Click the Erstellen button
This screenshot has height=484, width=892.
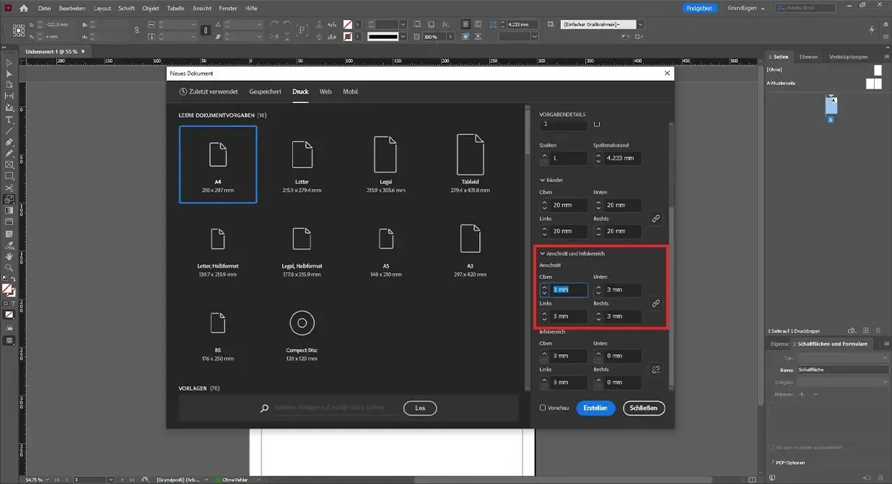coord(595,408)
